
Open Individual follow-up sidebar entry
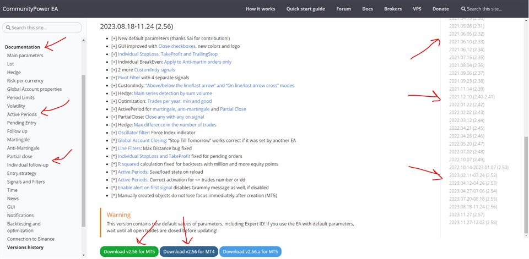[28, 165]
